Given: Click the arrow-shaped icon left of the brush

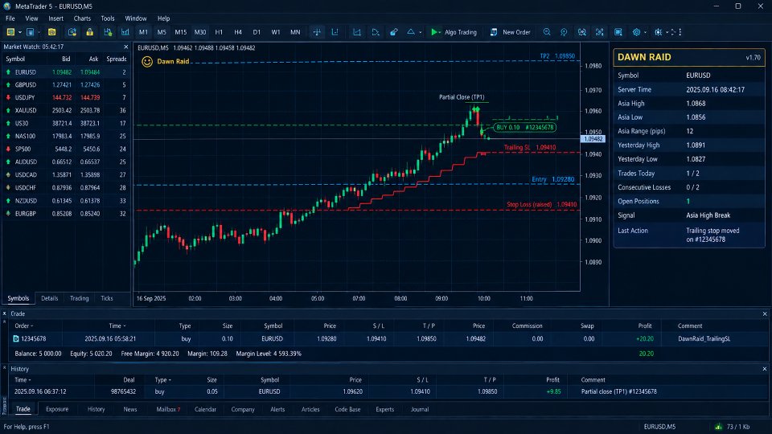Looking at the screenshot, I should point(376,32).
